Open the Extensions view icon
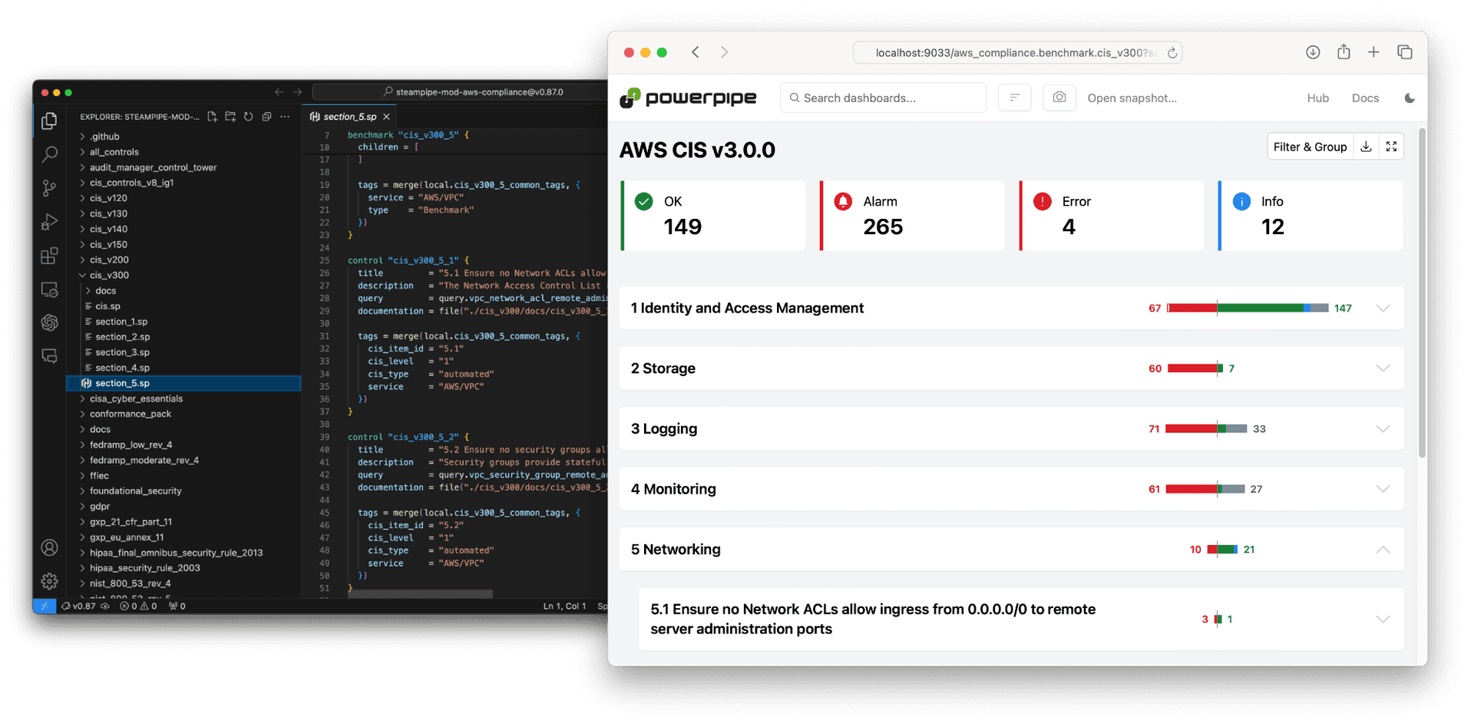Screen dimensions: 1474x727 (x=50, y=256)
